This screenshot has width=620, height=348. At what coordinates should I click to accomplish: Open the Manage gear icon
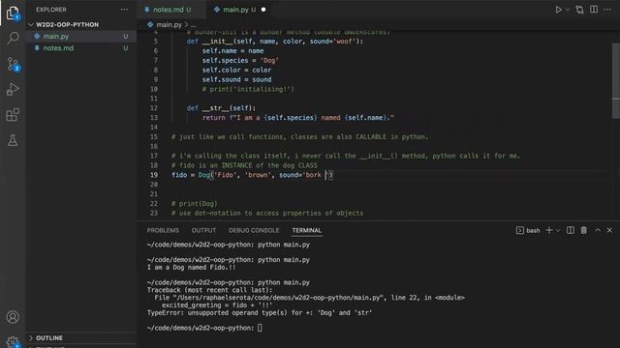click(x=13, y=341)
